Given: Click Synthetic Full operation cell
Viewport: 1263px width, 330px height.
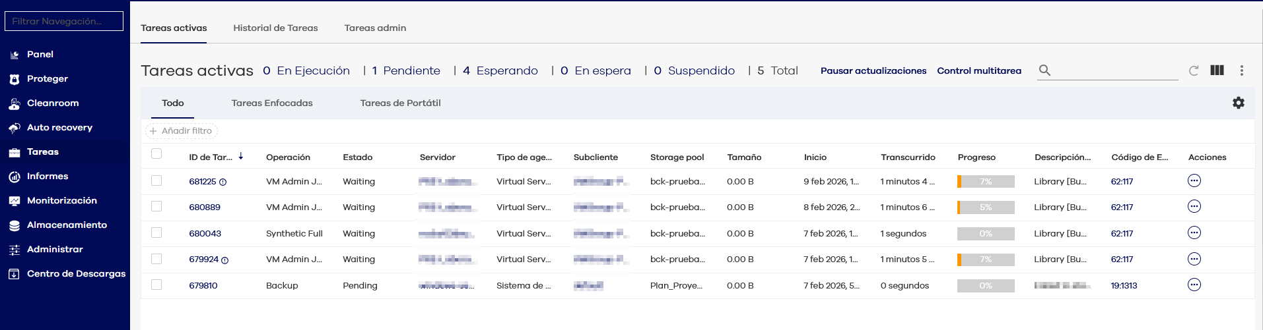Looking at the screenshot, I should point(294,233).
